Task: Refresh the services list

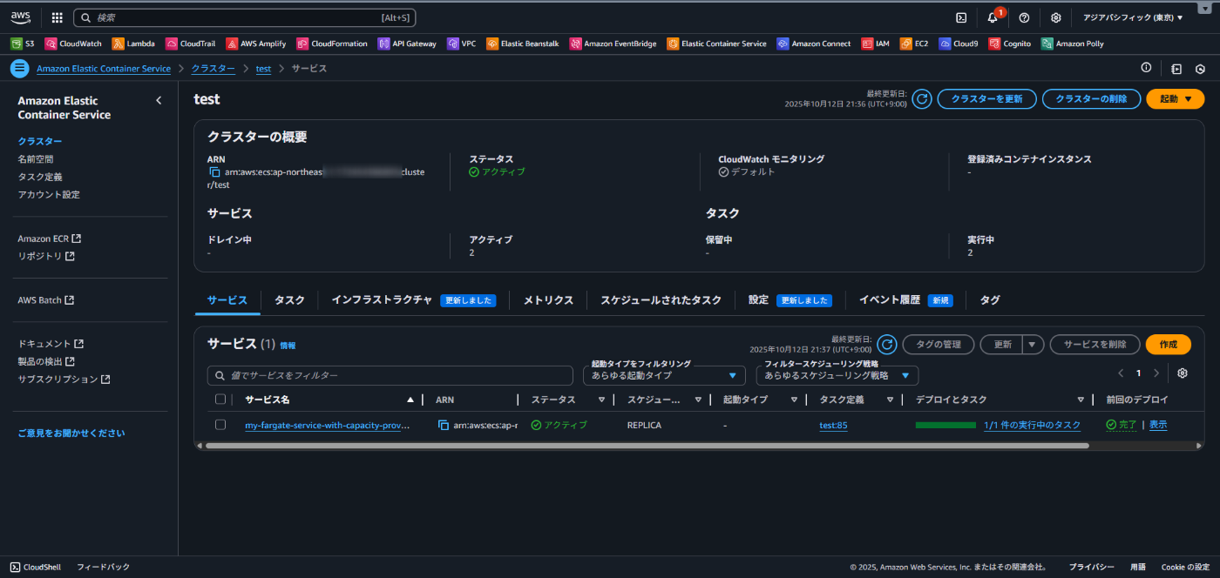Action: (x=887, y=345)
